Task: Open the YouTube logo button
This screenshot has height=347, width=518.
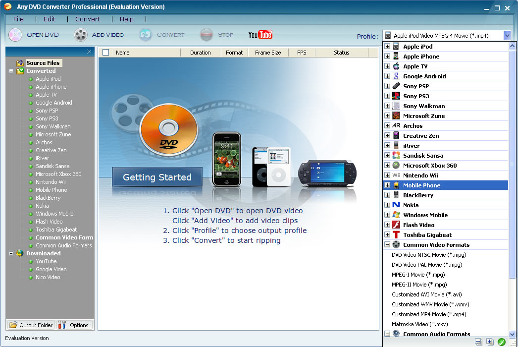Action: (x=260, y=35)
